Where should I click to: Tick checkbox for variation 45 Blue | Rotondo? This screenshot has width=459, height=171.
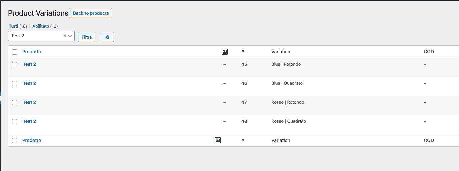[x=15, y=65]
